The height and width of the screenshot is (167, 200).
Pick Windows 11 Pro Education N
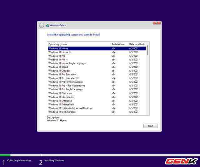coord(97,78)
